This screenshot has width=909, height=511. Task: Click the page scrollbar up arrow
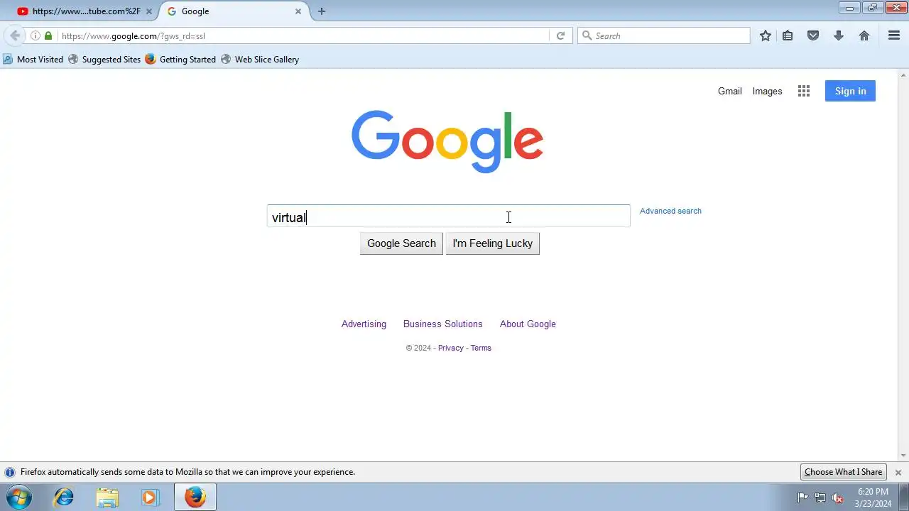903,75
